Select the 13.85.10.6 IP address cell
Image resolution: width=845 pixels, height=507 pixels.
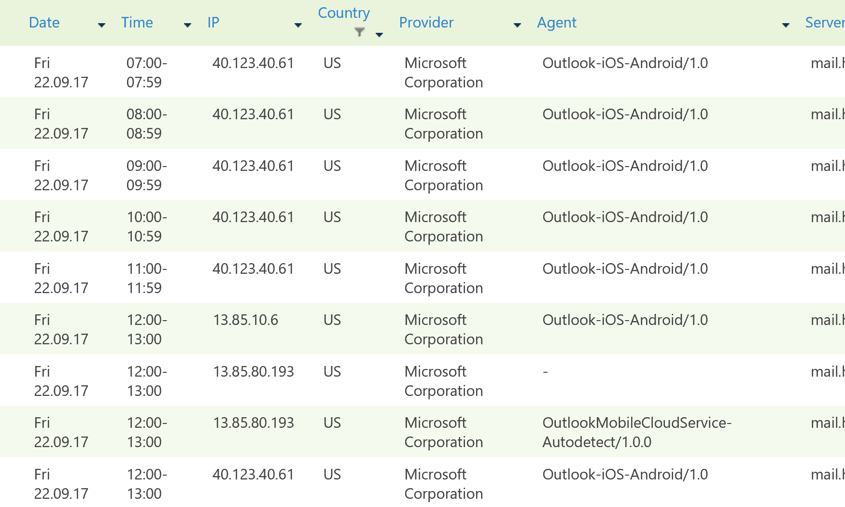pos(246,320)
